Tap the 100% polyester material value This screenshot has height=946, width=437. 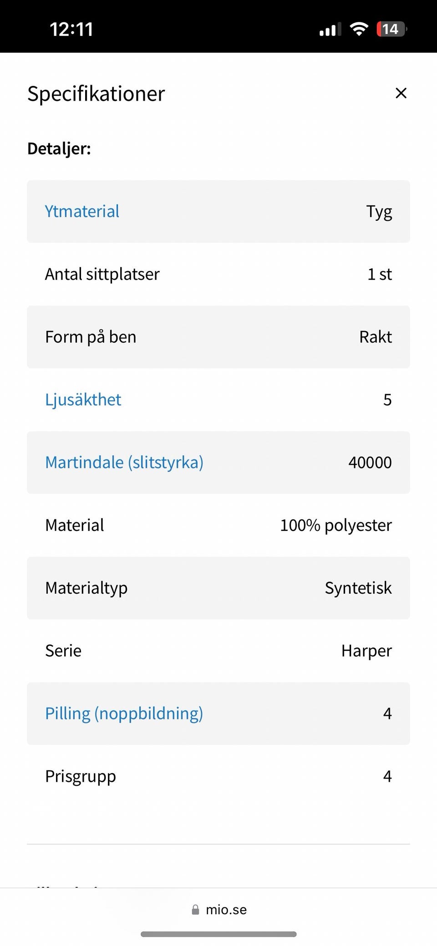[335, 525]
